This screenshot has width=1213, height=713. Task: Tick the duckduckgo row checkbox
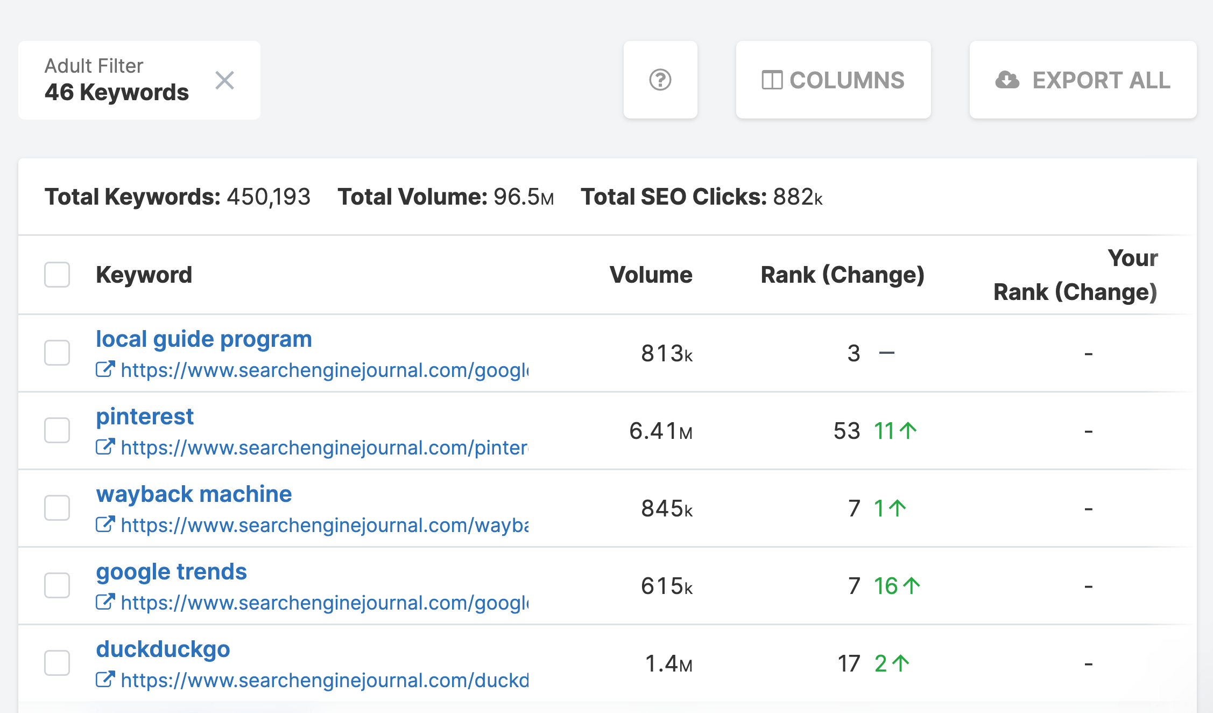[x=57, y=663]
